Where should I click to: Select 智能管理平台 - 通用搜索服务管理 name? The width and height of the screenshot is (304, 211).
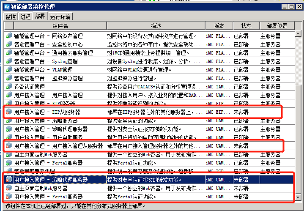pyautogui.click(x=53, y=53)
